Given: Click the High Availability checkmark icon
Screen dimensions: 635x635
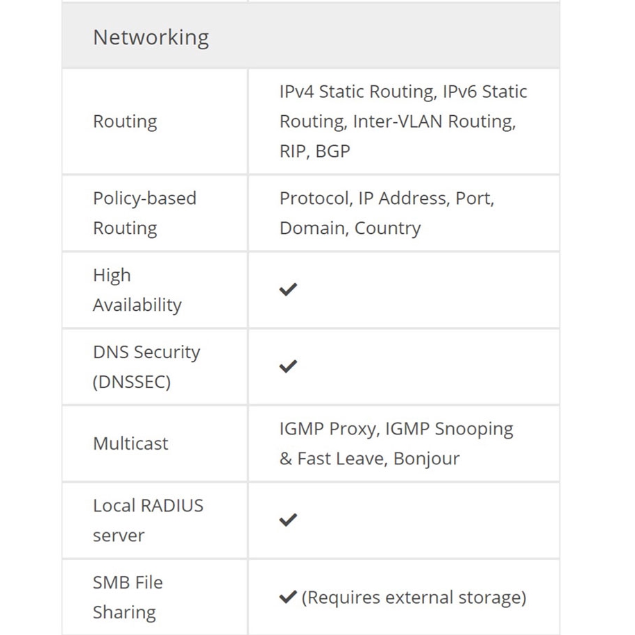Looking at the screenshot, I should tap(288, 290).
